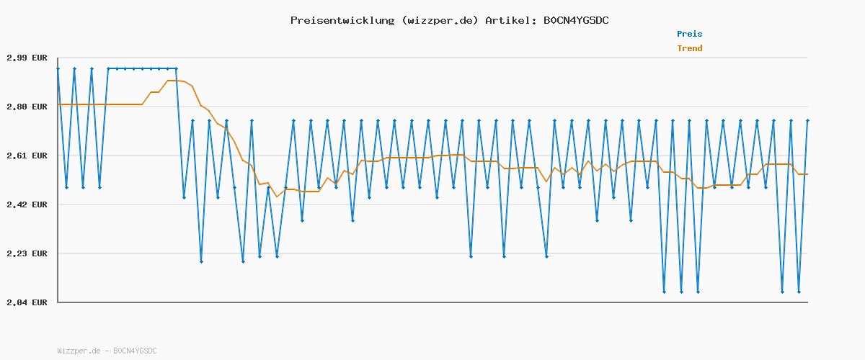The image size is (865, 360).
Task: Click first blue price point at chart's left edge
Action: 58,68
